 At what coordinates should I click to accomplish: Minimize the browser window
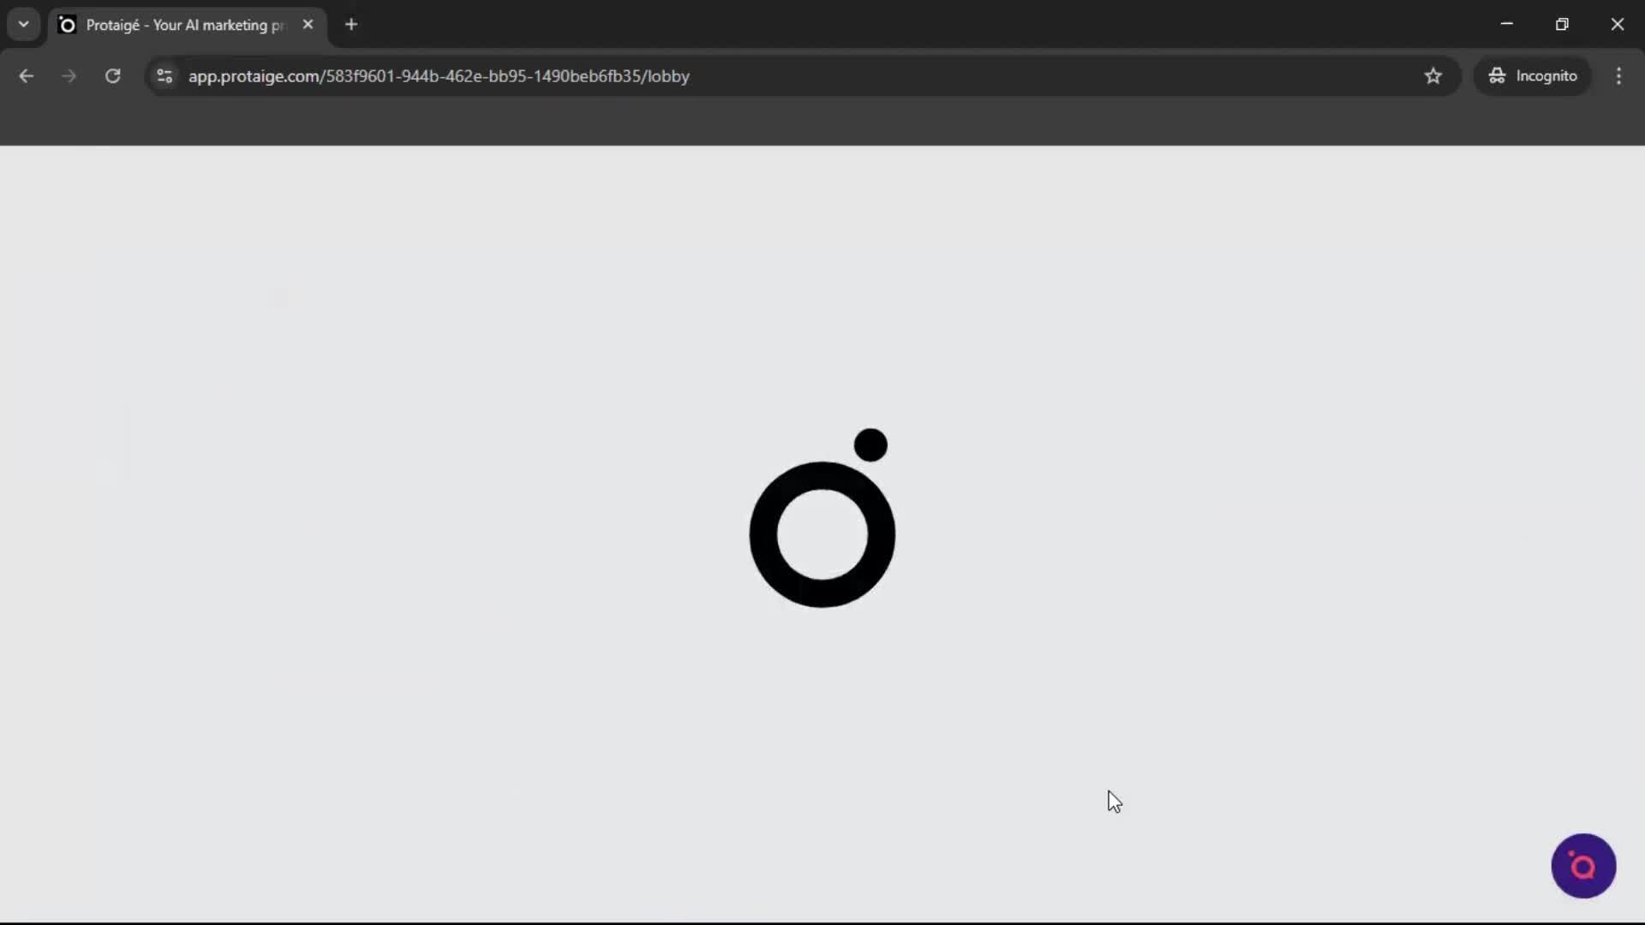pos(1507,24)
